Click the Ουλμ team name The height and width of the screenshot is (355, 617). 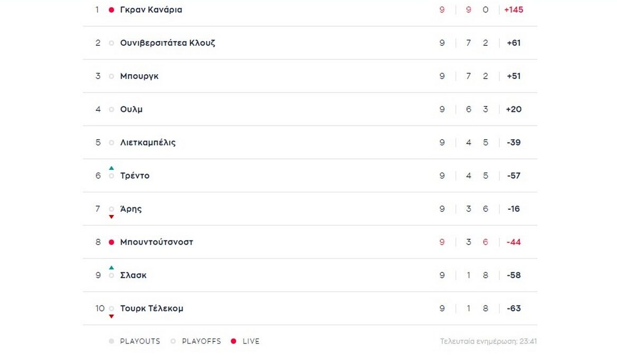tap(131, 109)
